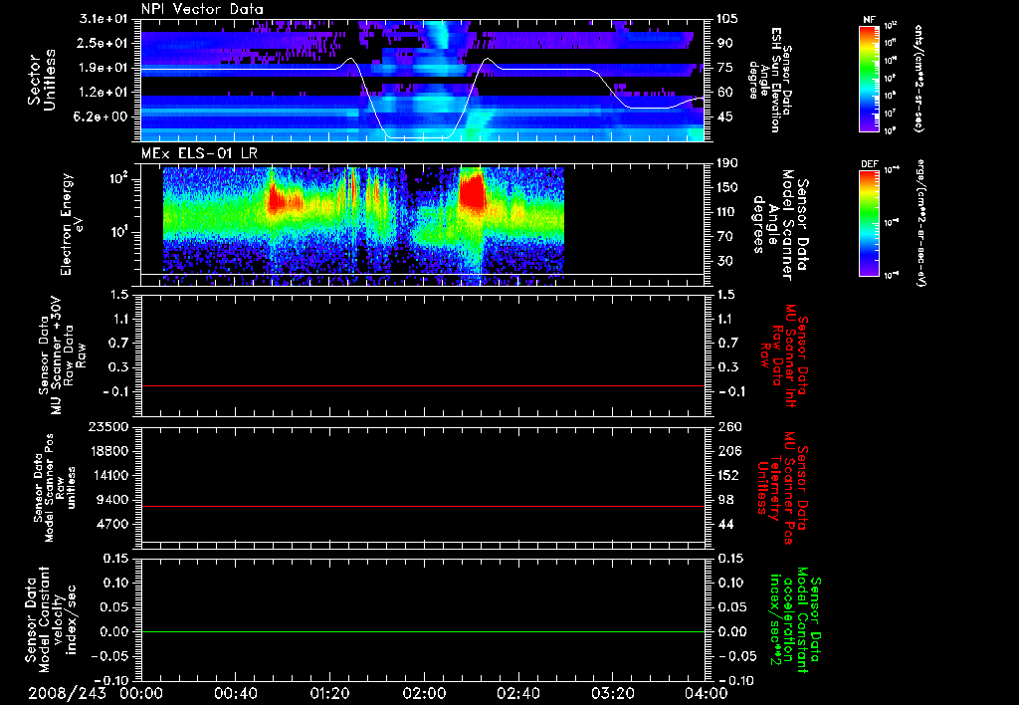Click the NPI Vector Data panel title
1019x705 pixels.
(202, 9)
